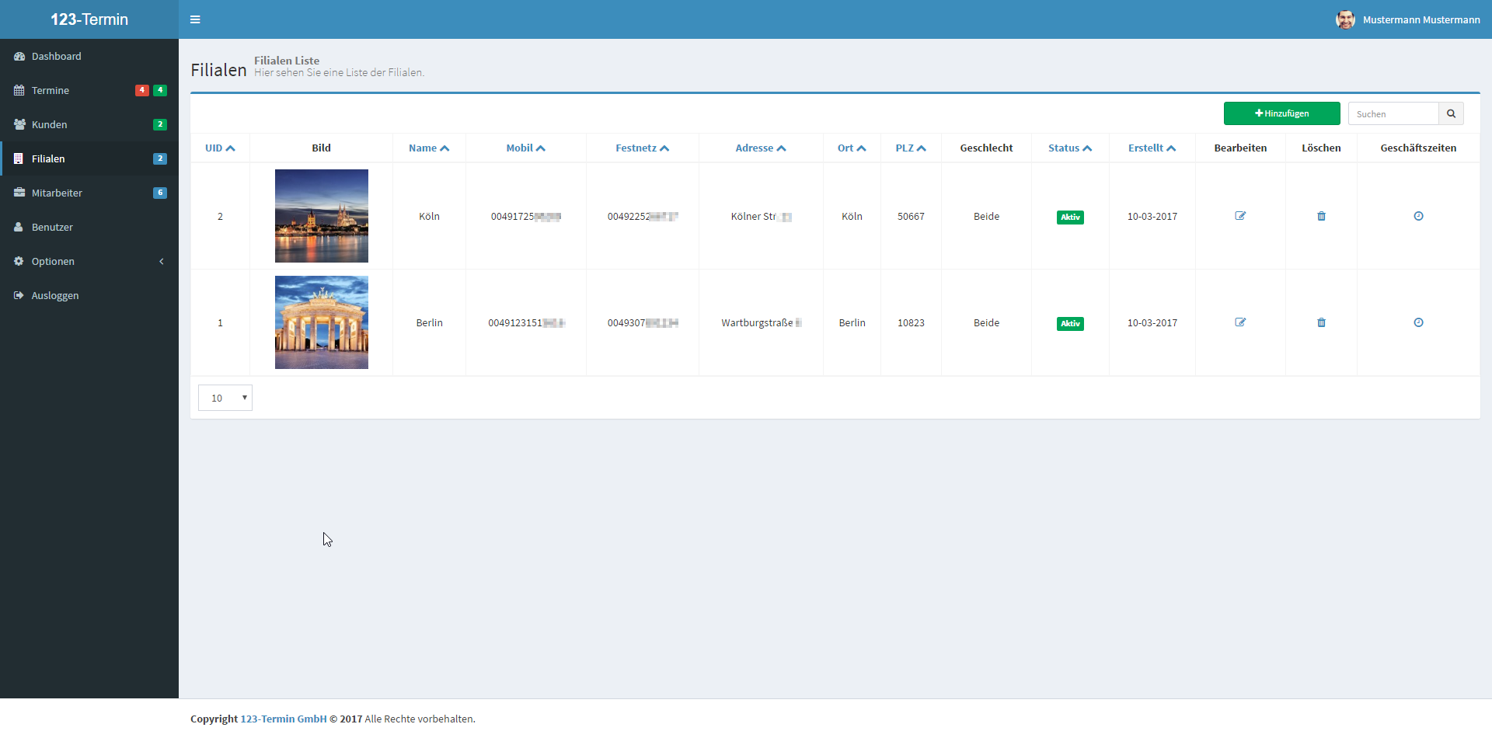Delete the Berlin branch with trash icon
The width and height of the screenshot is (1492, 738).
point(1321,322)
